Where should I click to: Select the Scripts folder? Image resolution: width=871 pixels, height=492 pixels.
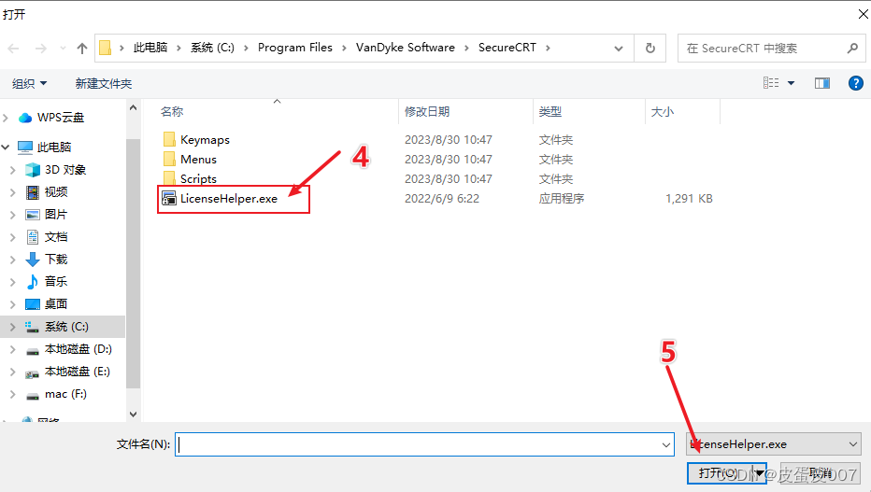(198, 178)
